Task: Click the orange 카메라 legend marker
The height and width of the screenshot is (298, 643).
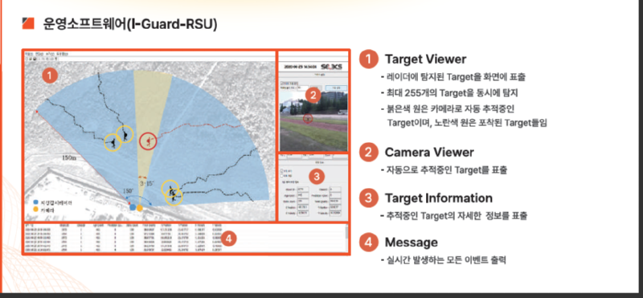Action: click(x=36, y=210)
